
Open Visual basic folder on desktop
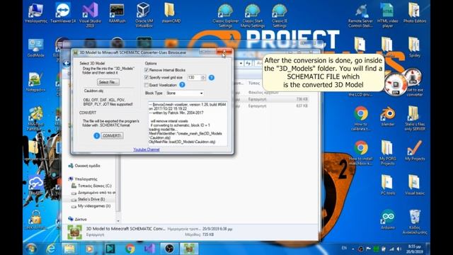pyautogui.click(x=414, y=185)
